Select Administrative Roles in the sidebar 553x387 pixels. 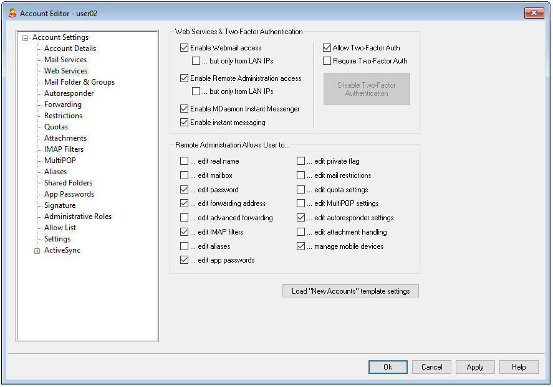78,217
